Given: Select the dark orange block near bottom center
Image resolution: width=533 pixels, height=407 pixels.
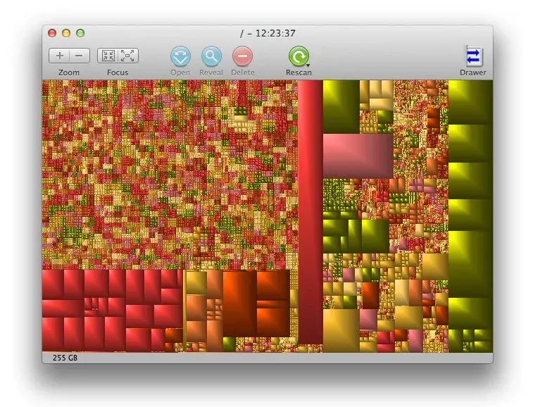Looking at the screenshot, I should tap(239, 303).
